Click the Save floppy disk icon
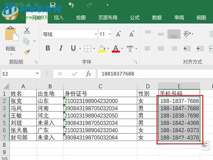The height and width of the screenshot is (160, 213). point(53,5)
